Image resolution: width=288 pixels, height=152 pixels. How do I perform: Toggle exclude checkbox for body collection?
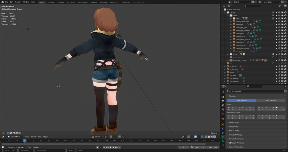click(x=273, y=54)
